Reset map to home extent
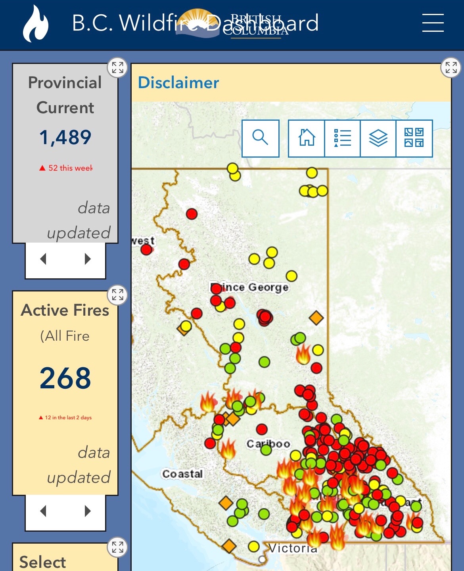 click(x=307, y=138)
